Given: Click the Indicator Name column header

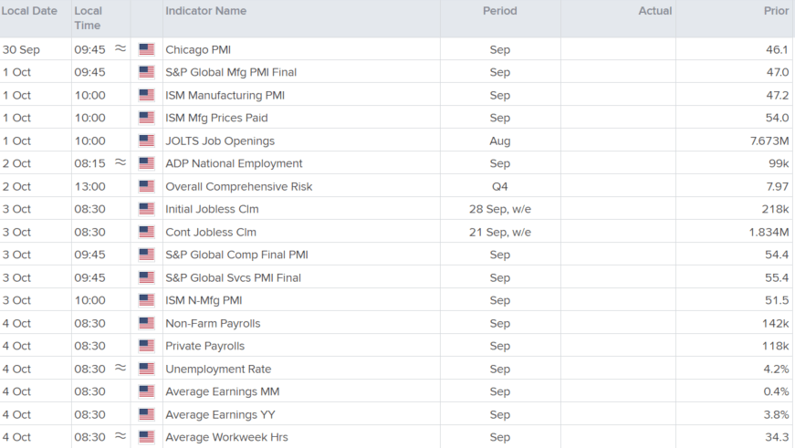Looking at the screenshot, I should [206, 11].
